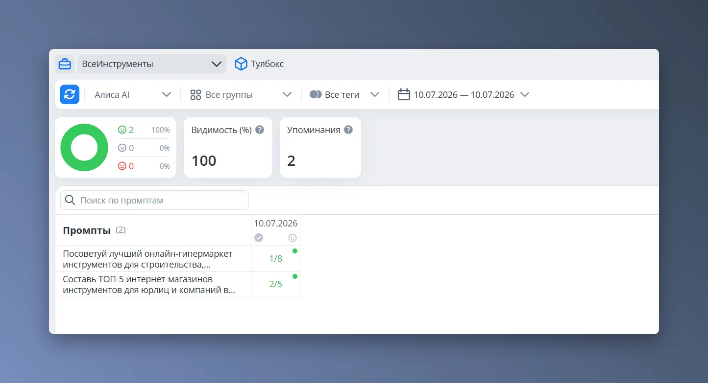Click the green dot in 1/8 cell
This screenshot has width=708, height=383.
(295, 251)
